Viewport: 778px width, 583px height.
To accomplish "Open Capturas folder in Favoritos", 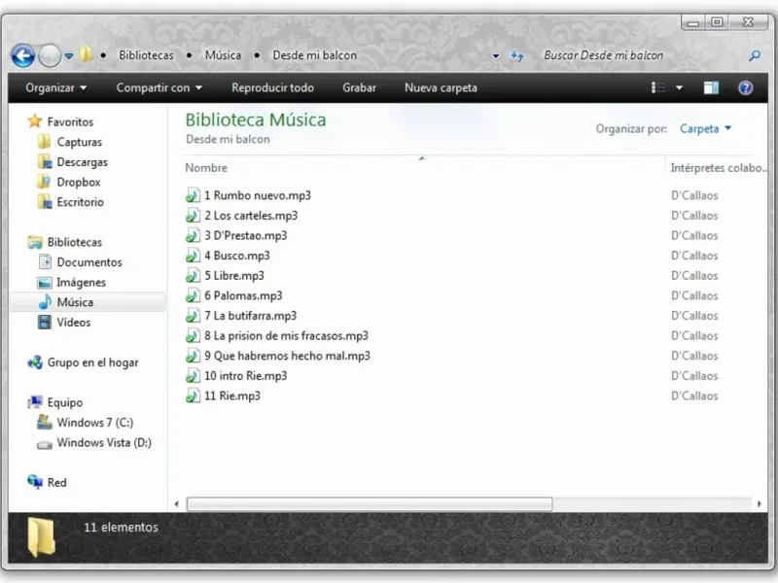I will (80, 142).
